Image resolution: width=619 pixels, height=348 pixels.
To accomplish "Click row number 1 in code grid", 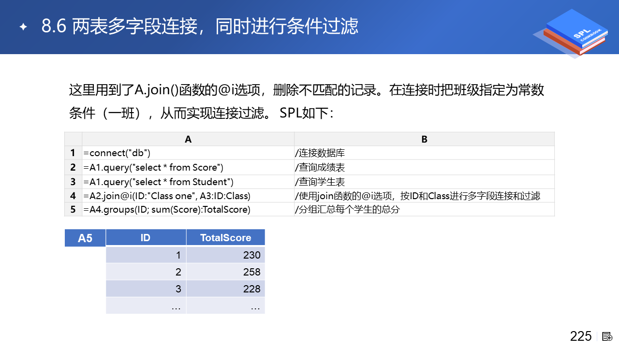I will (x=73, y=153).
